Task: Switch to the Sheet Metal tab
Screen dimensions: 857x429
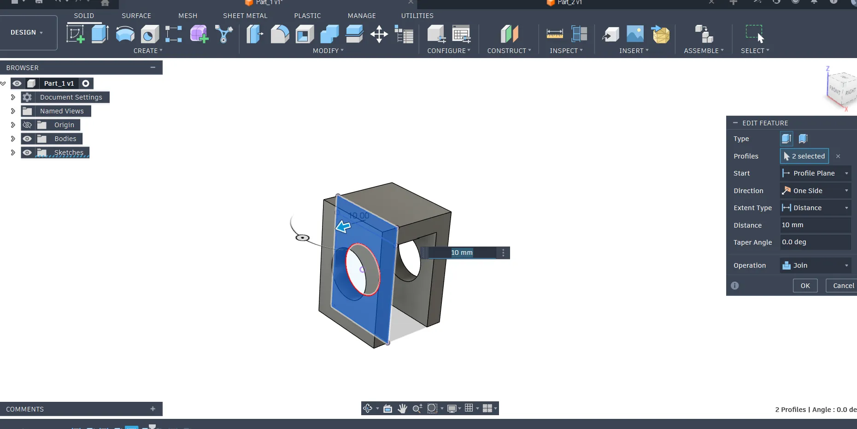Action: tap(245, 16)
